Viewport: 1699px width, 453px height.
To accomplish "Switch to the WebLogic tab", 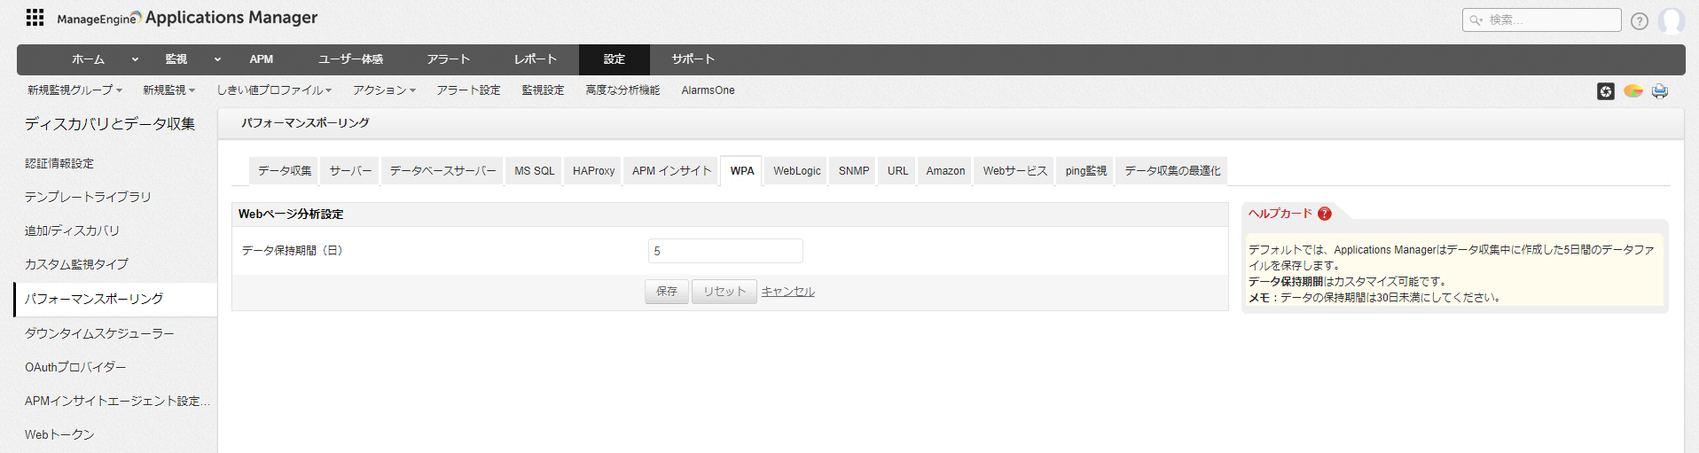I will 796,171.
